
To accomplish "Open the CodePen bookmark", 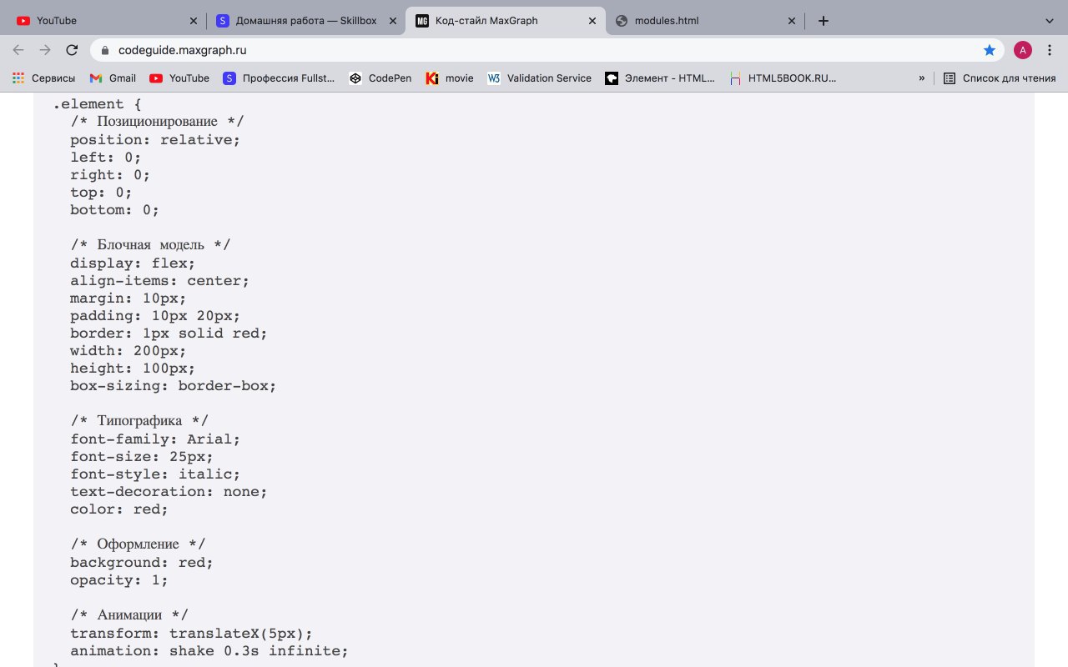I will pos(380,78).
